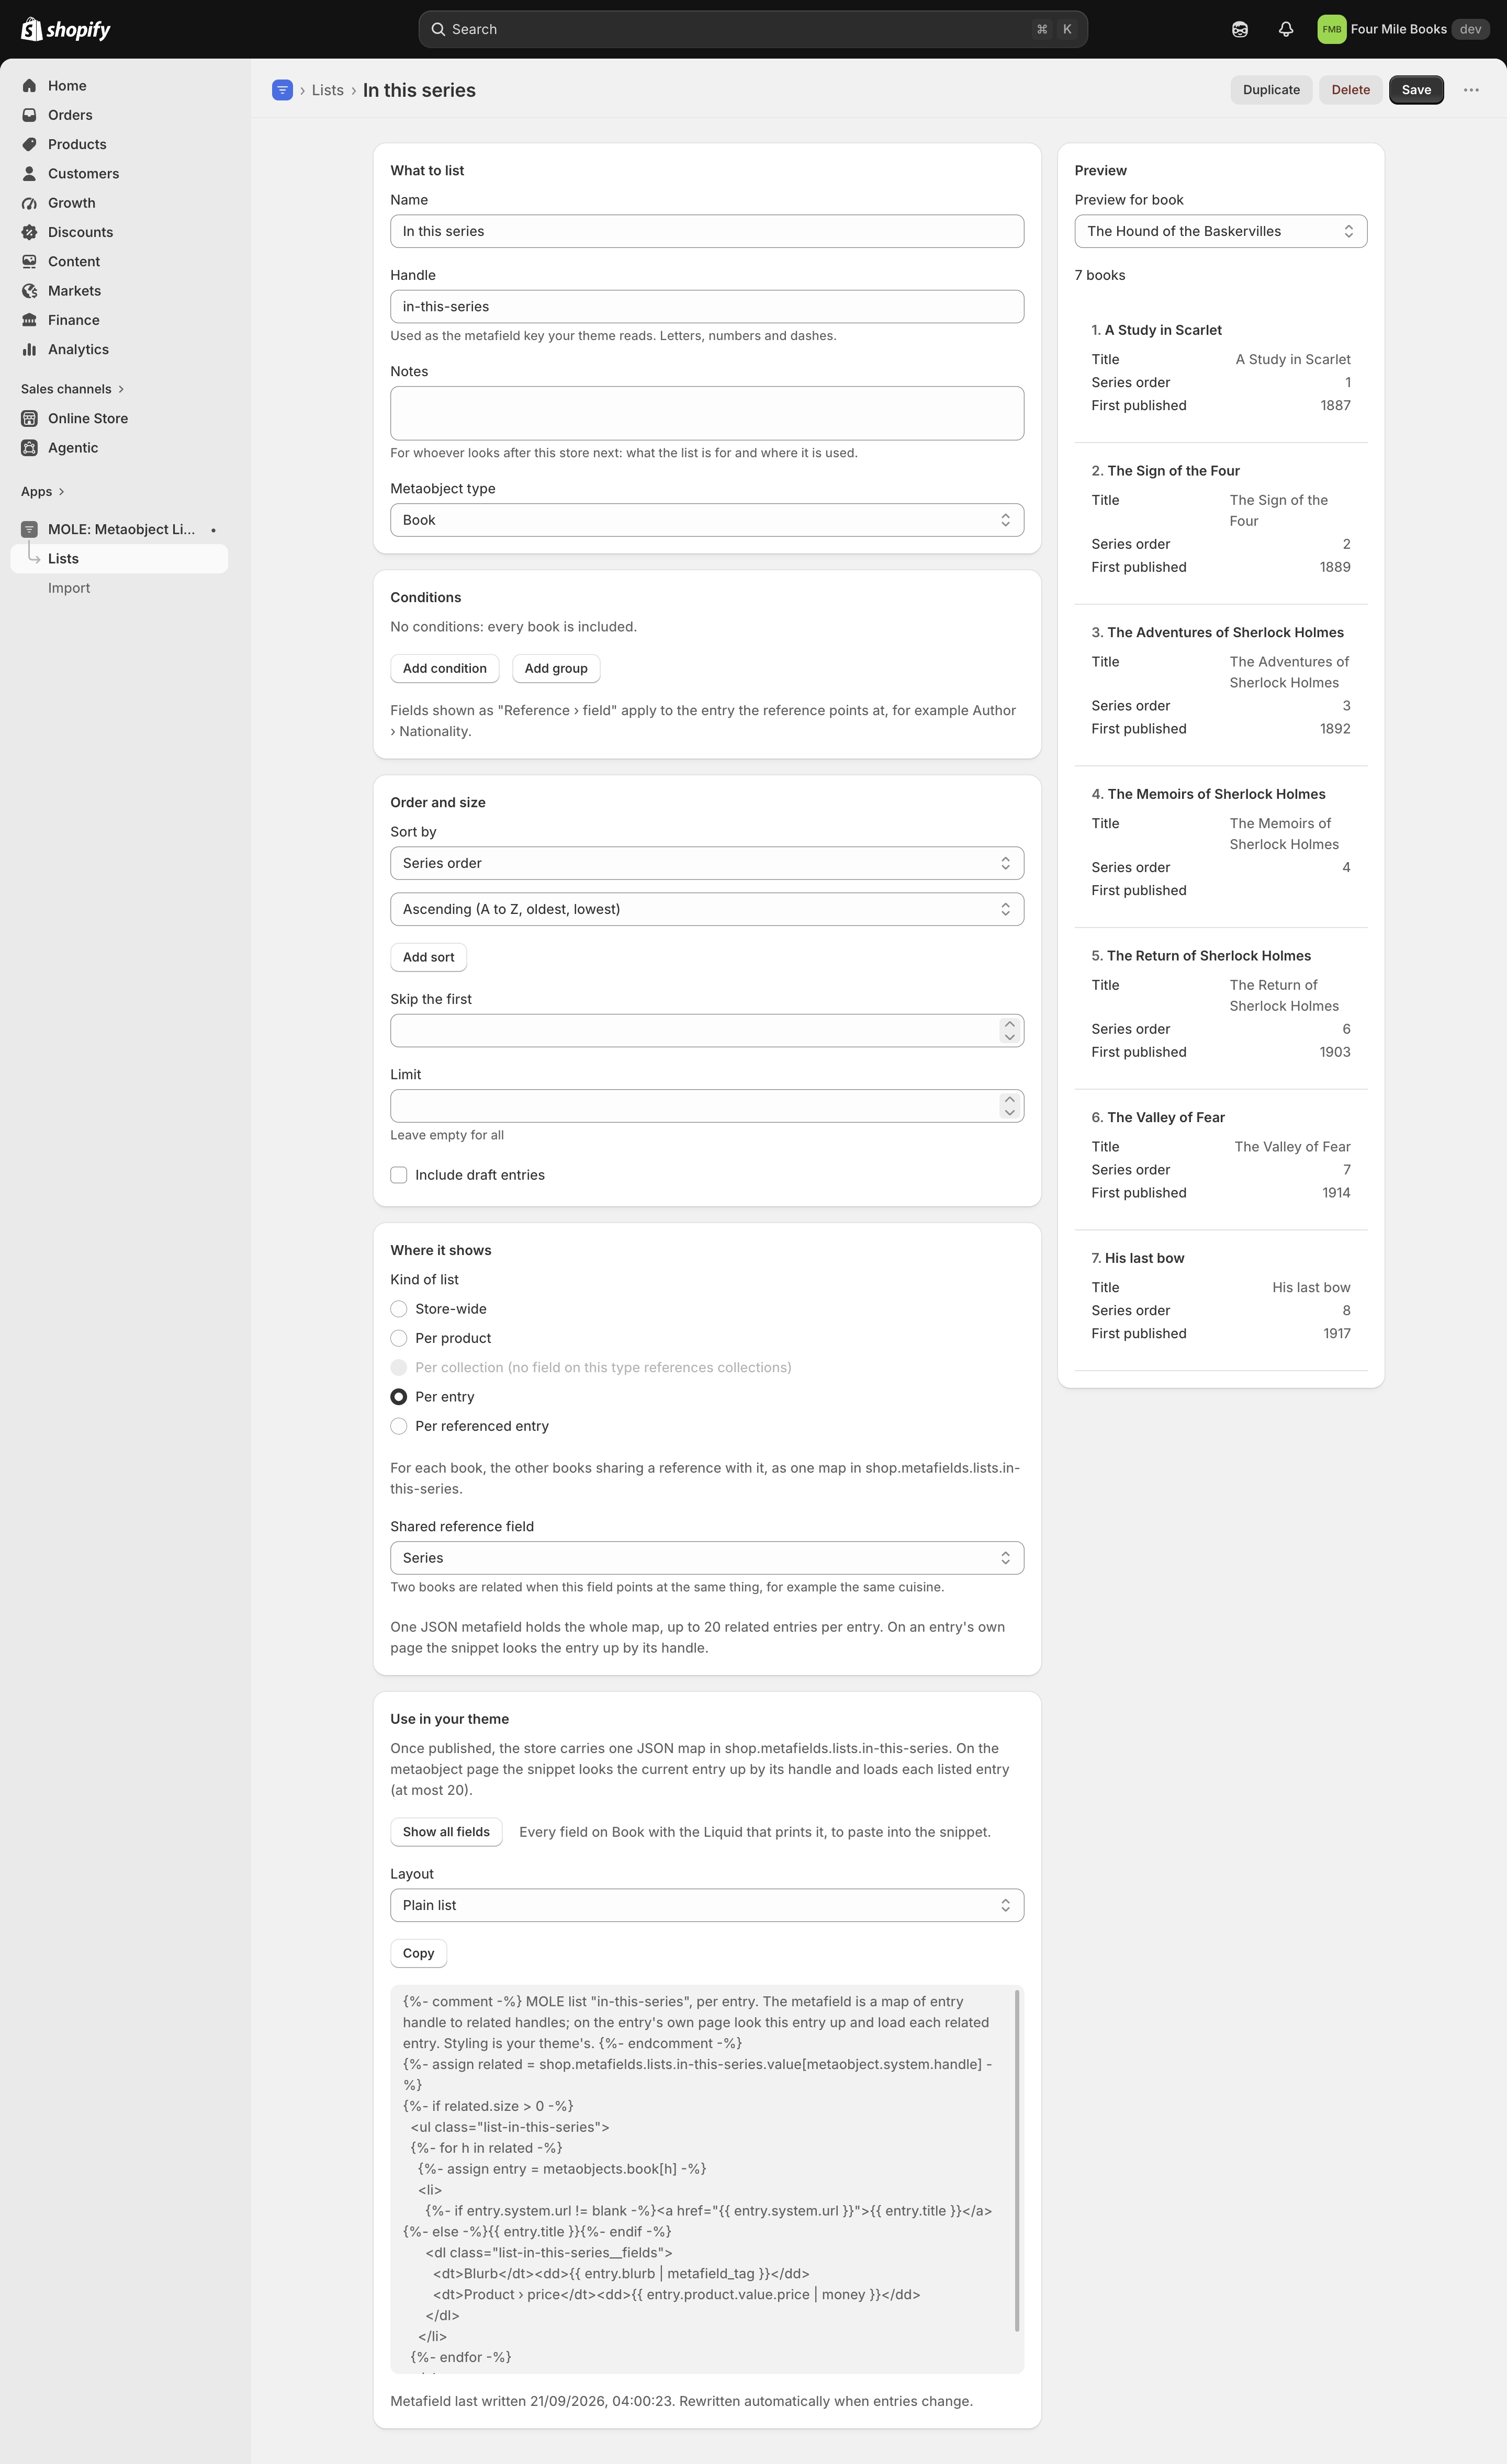Screen dimensions: 1507x2464
Task: Click the Content icon in sidebar
Action: (x=30, y=261)
